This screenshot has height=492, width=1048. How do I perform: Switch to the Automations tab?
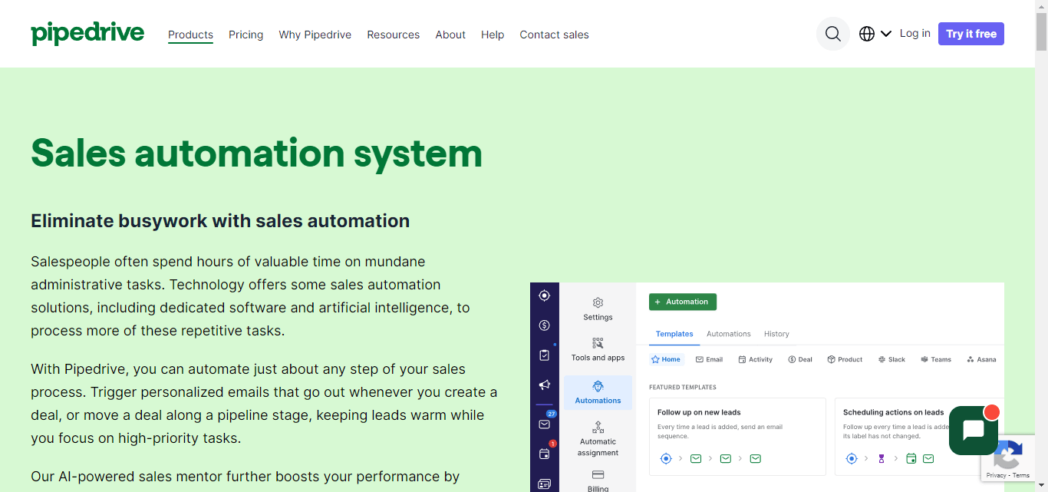(728, 333)
